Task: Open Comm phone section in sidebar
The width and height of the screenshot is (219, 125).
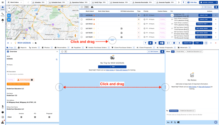Action: pos(3,14)
